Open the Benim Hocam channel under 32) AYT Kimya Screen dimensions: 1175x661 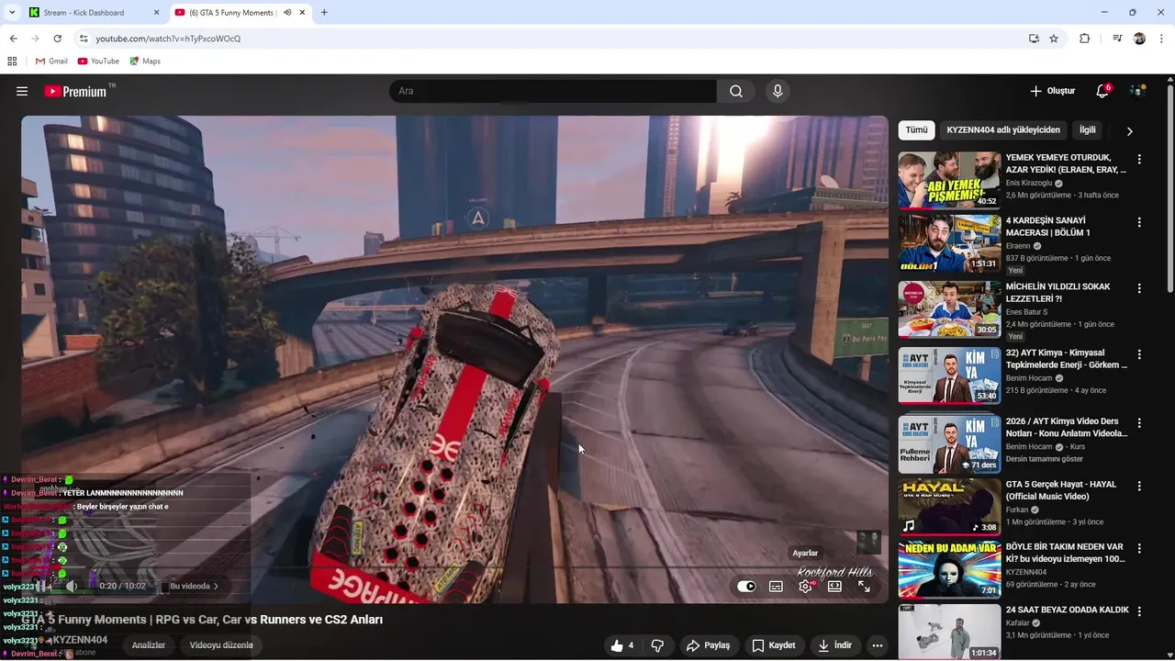[1029, 378]
